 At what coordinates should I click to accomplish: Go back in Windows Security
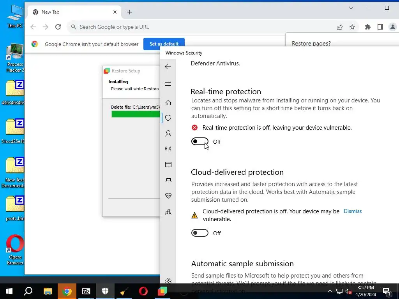(x=168, y=67)
